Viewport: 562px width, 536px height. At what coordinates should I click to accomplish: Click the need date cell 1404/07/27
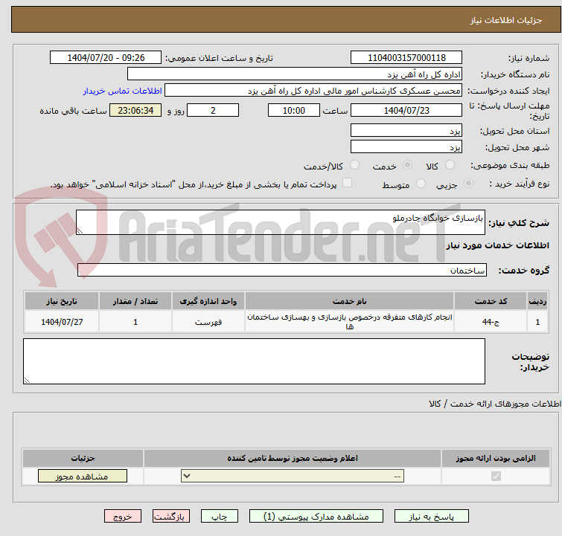pyautogui.click(x=62, y=322)
